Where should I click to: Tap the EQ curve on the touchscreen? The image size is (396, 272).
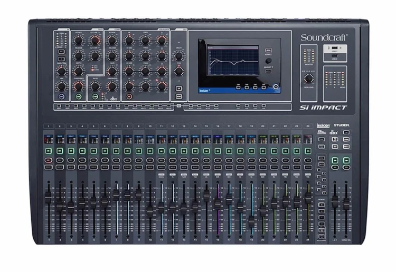[233, 61]
